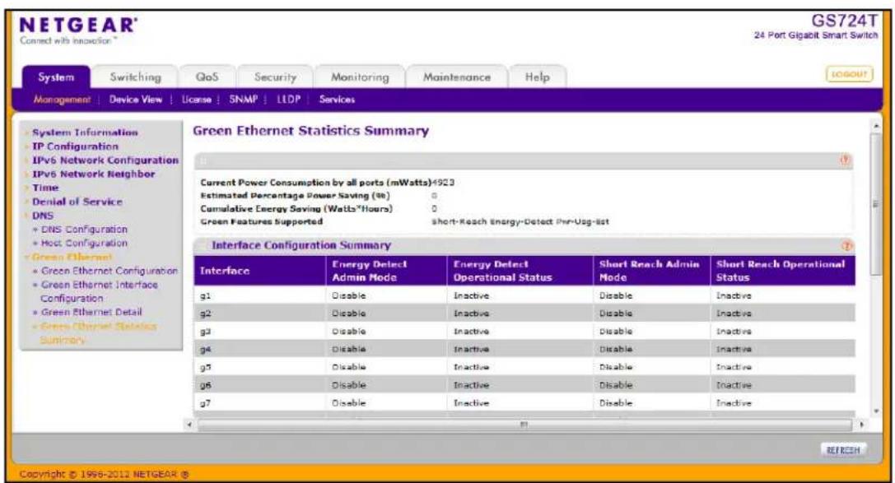This screenshot has width=895, height=483.
Task: Click the Green Ethernet Statistics Summary title
Action: coord(310,131)
